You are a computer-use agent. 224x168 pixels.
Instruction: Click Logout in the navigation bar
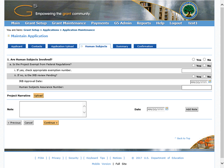click(176, 23)
